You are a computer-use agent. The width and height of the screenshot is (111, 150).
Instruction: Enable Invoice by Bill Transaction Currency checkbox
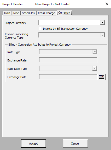pos(40,28)
